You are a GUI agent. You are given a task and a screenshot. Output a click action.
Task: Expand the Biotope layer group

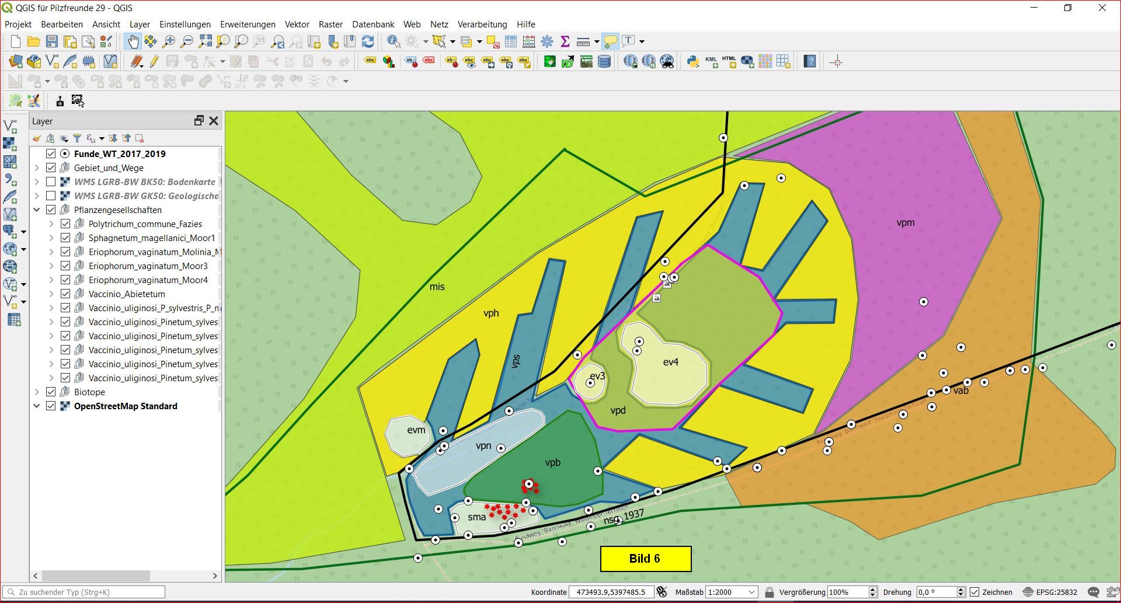pyautogui.click(x=37, y=392)
